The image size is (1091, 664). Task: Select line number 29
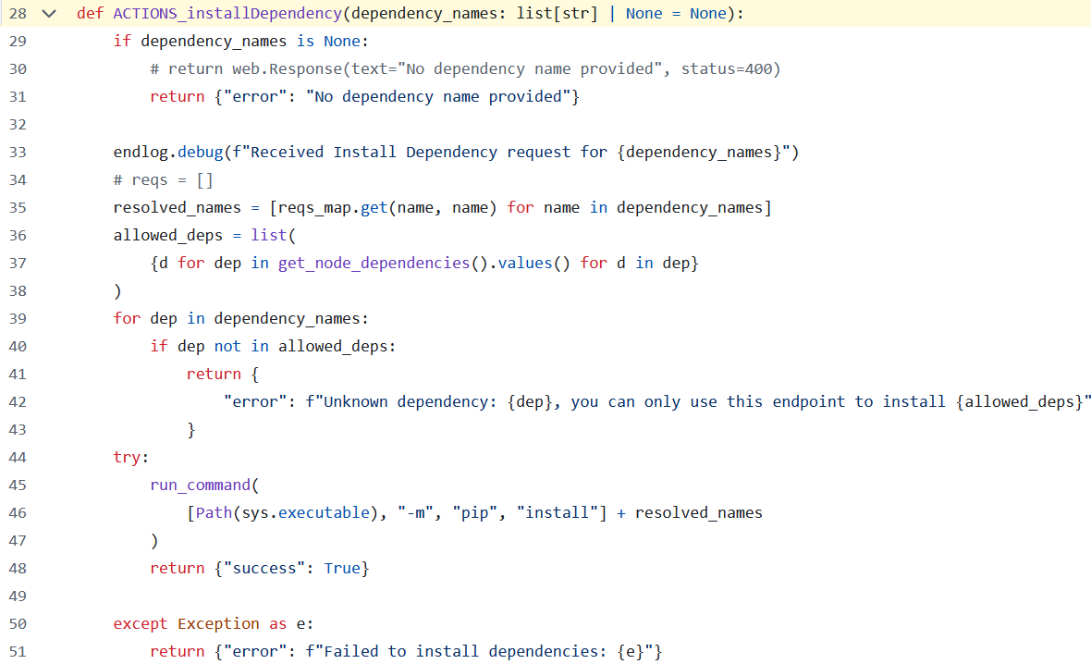(x=18, y=41)
